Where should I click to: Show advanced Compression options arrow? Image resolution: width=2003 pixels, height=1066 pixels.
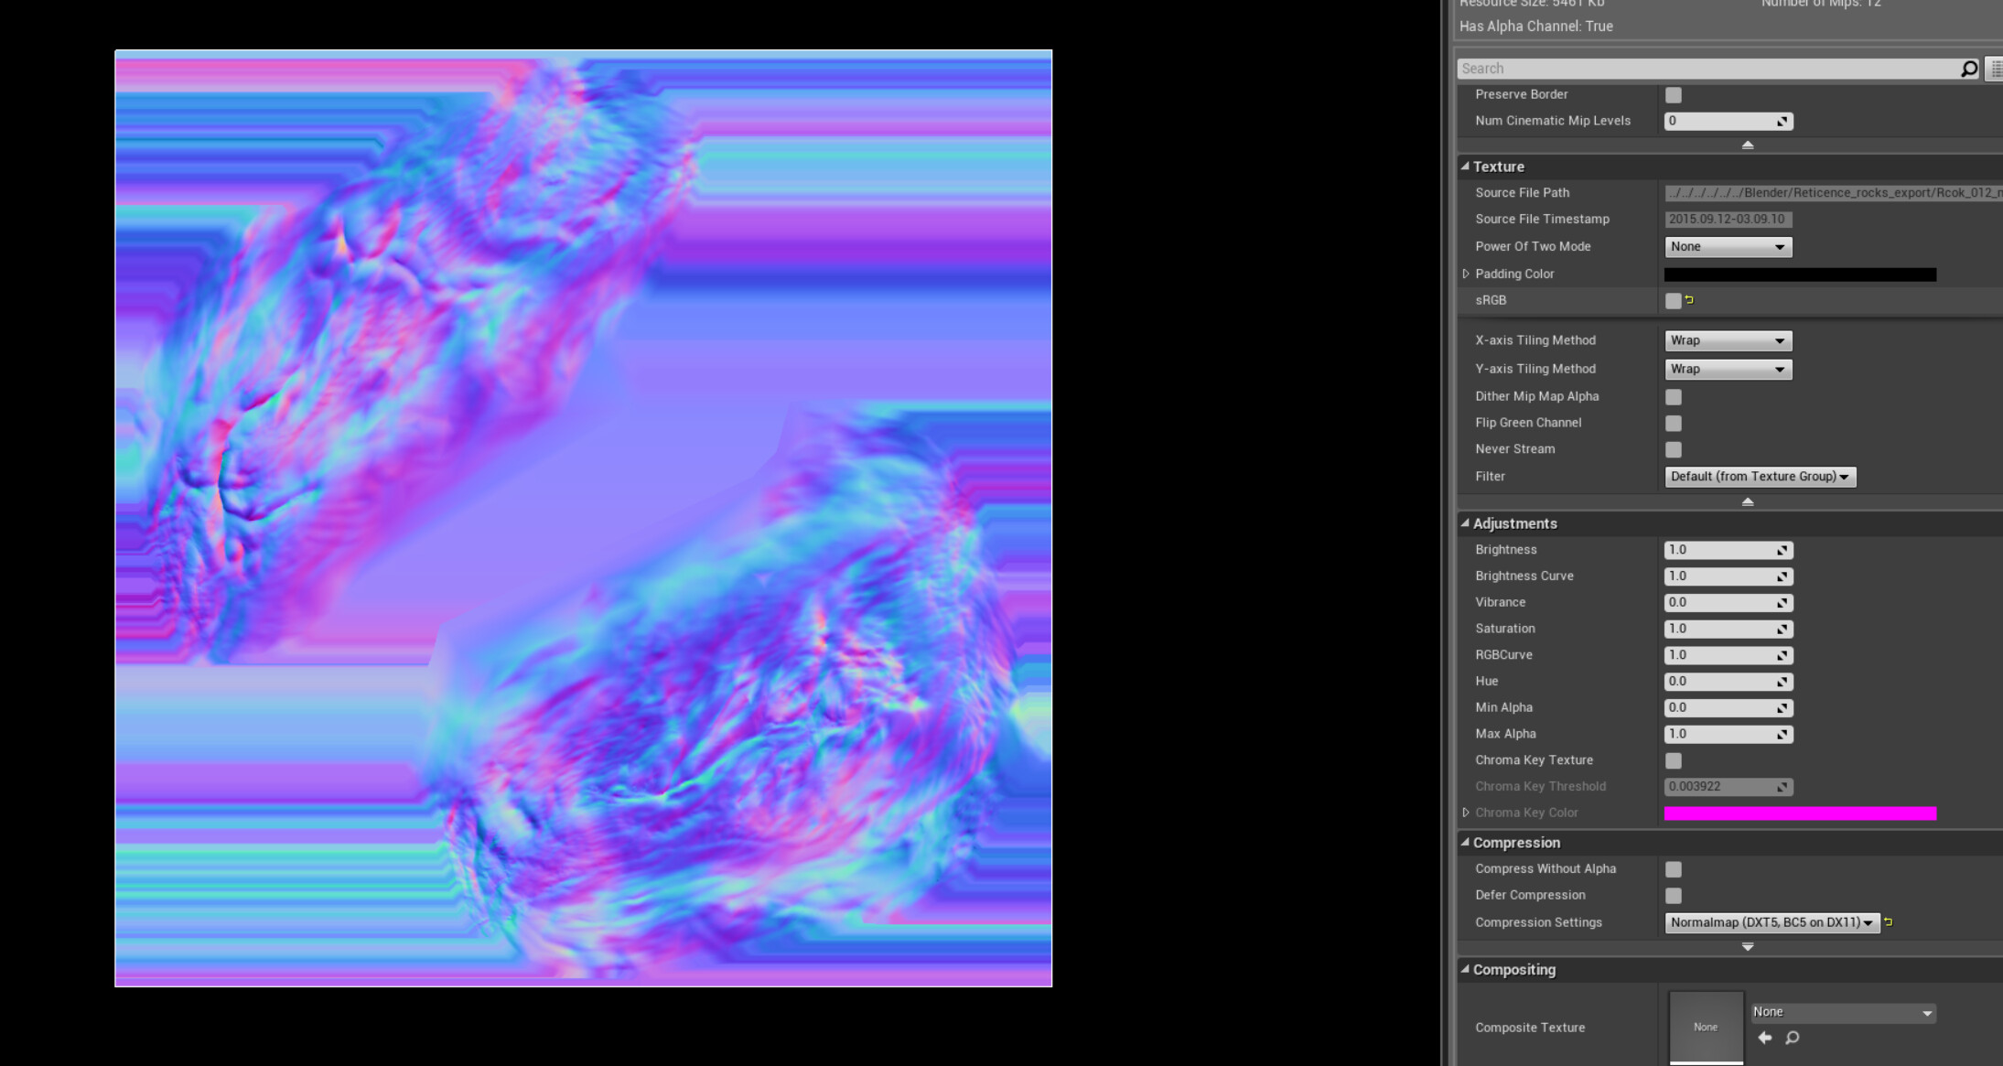pyautogui.click(x=1747, y=947)
